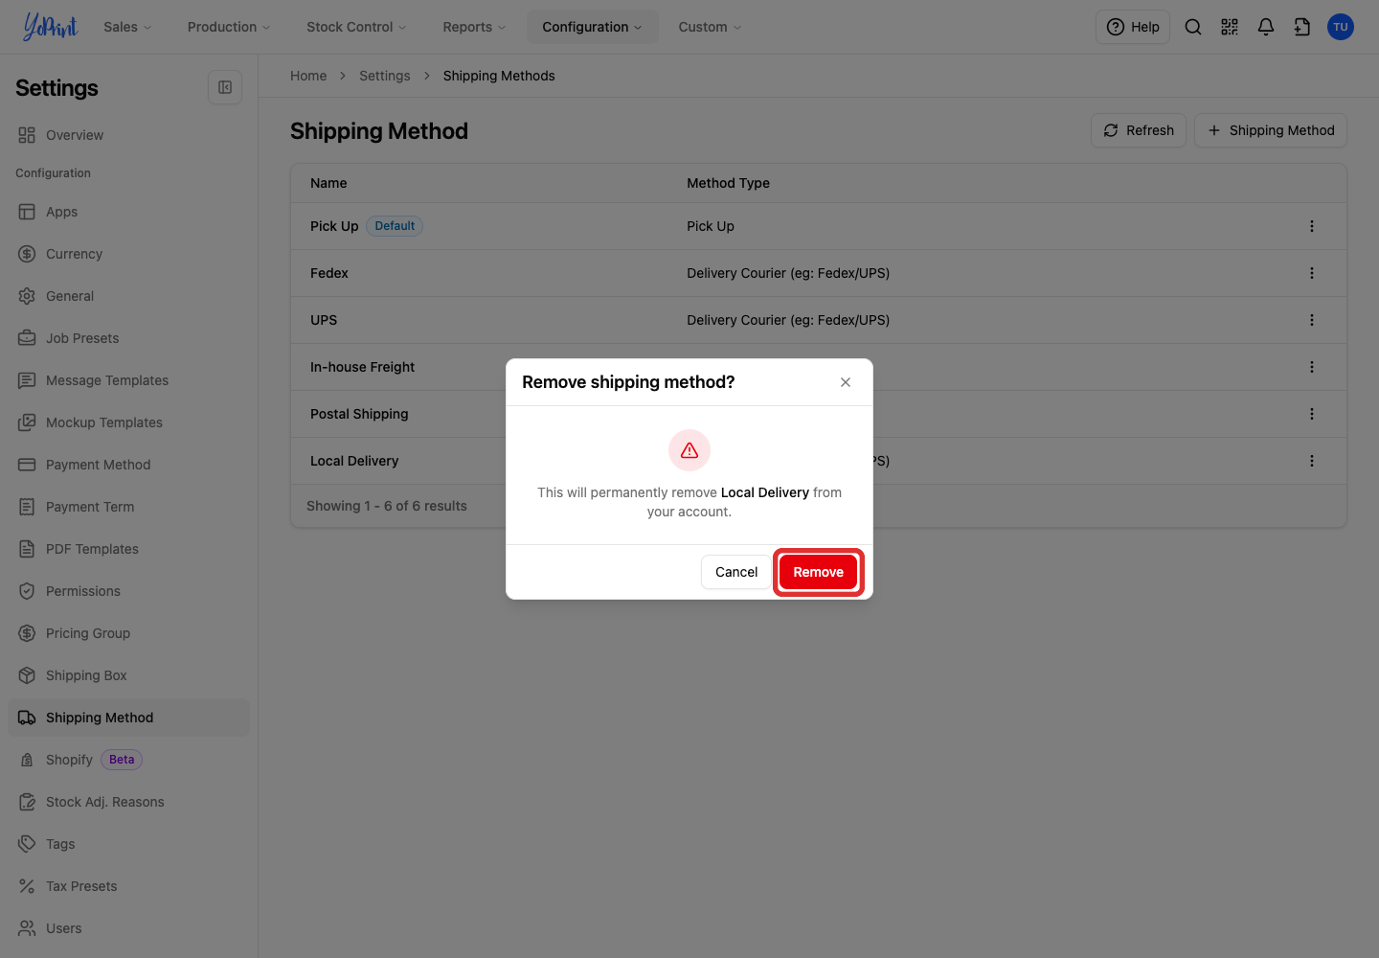The image size is (1379, 958).
Task: Close the Remove shipping method dialog
Action: [x=846, y=382]
